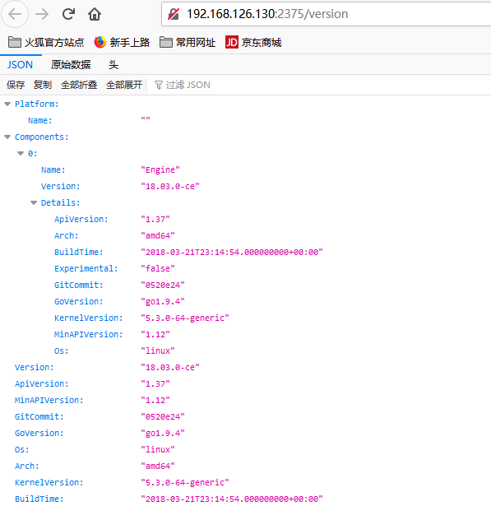Switch to the 原始数据 tab

coord(71,65)
